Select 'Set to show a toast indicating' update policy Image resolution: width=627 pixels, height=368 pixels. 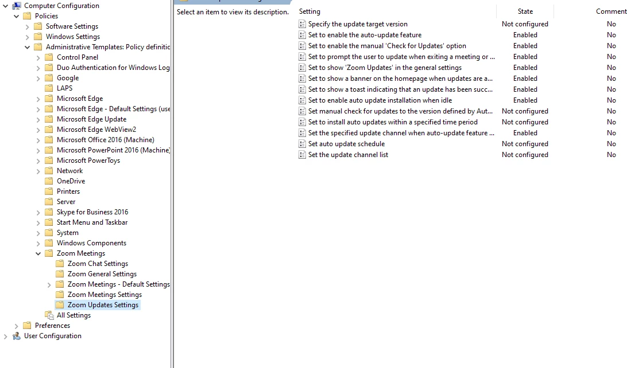[x=400, y=89]
